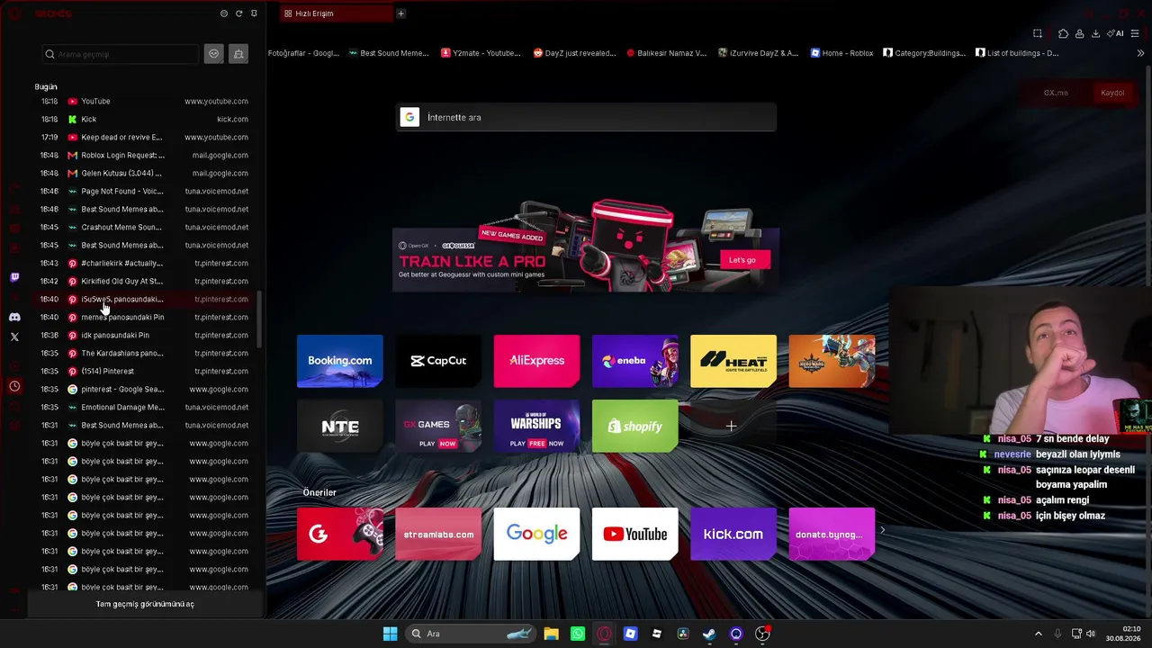This screenshot has height=648, width=1152.
Task: Open the Balıkesir Namaz bookmark
Action: 666,53
